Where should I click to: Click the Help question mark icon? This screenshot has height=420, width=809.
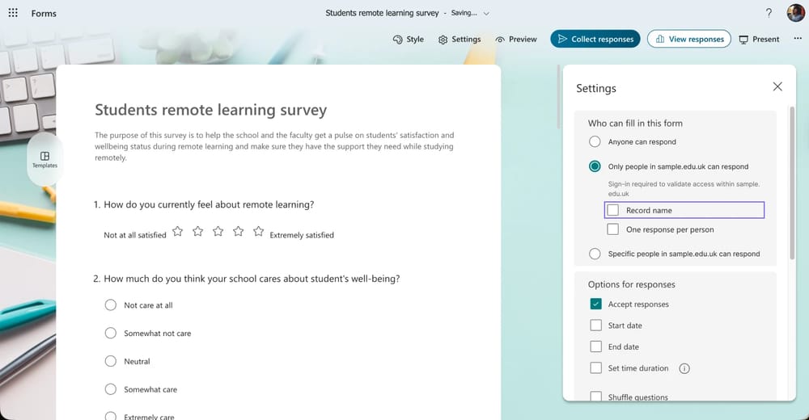[769, 13]
